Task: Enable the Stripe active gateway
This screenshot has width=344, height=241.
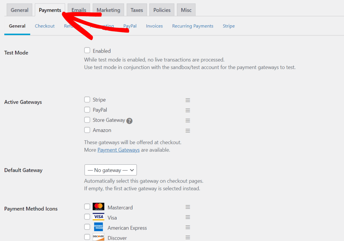Action: click(x=87, y=99)
